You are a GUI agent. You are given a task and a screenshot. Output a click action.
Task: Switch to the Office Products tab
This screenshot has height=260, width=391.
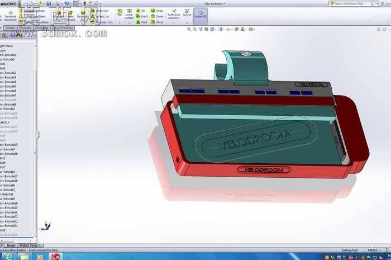62,28
